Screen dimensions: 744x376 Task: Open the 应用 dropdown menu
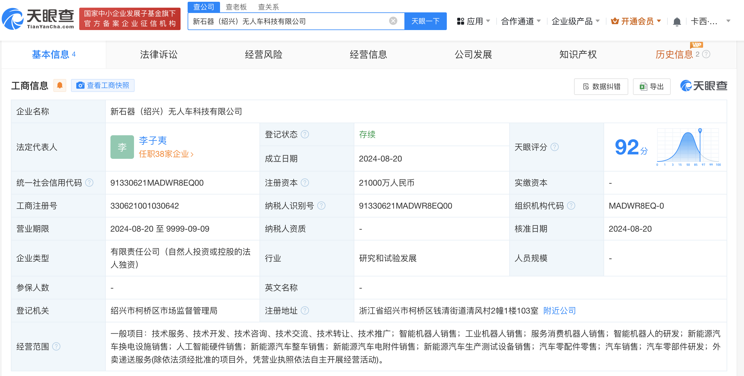tap(475, 21)
